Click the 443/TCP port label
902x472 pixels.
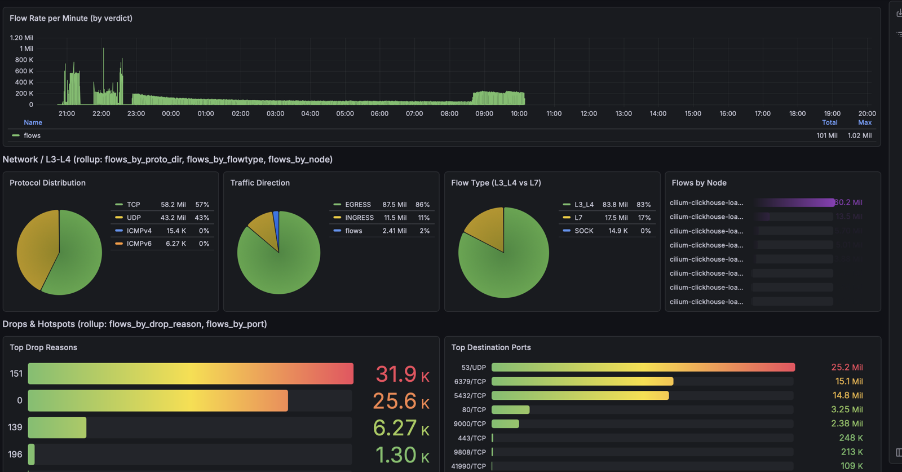[x=472, y=438]
